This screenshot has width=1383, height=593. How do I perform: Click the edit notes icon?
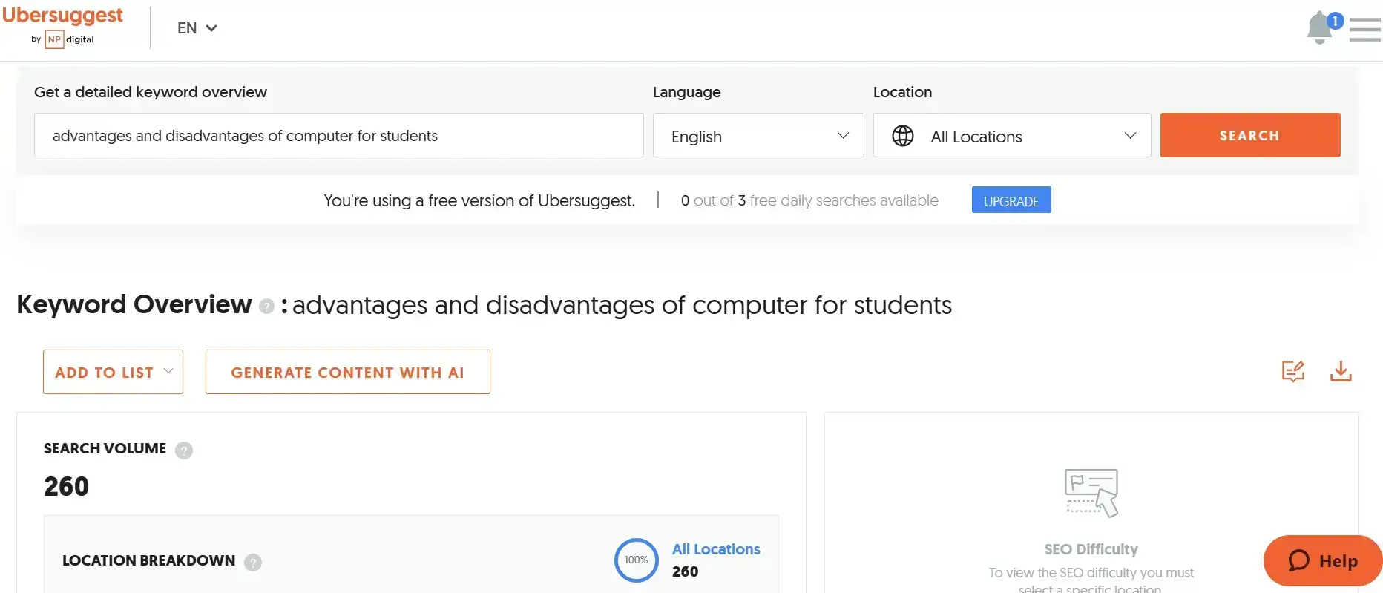(x=1293, y=371)
